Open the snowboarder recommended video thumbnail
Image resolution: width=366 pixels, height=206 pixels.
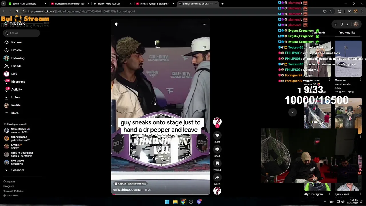348,59
